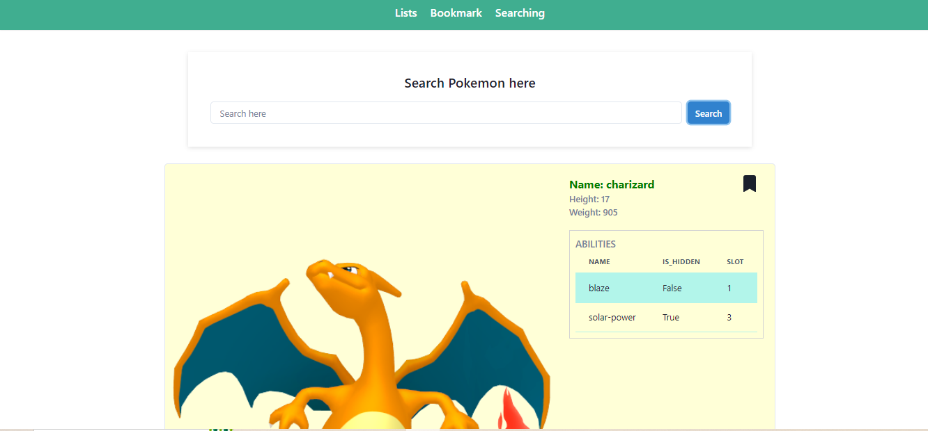Click the Search Pokemon here title
This screenshot has width=928, height=431.
click(470, 83)
